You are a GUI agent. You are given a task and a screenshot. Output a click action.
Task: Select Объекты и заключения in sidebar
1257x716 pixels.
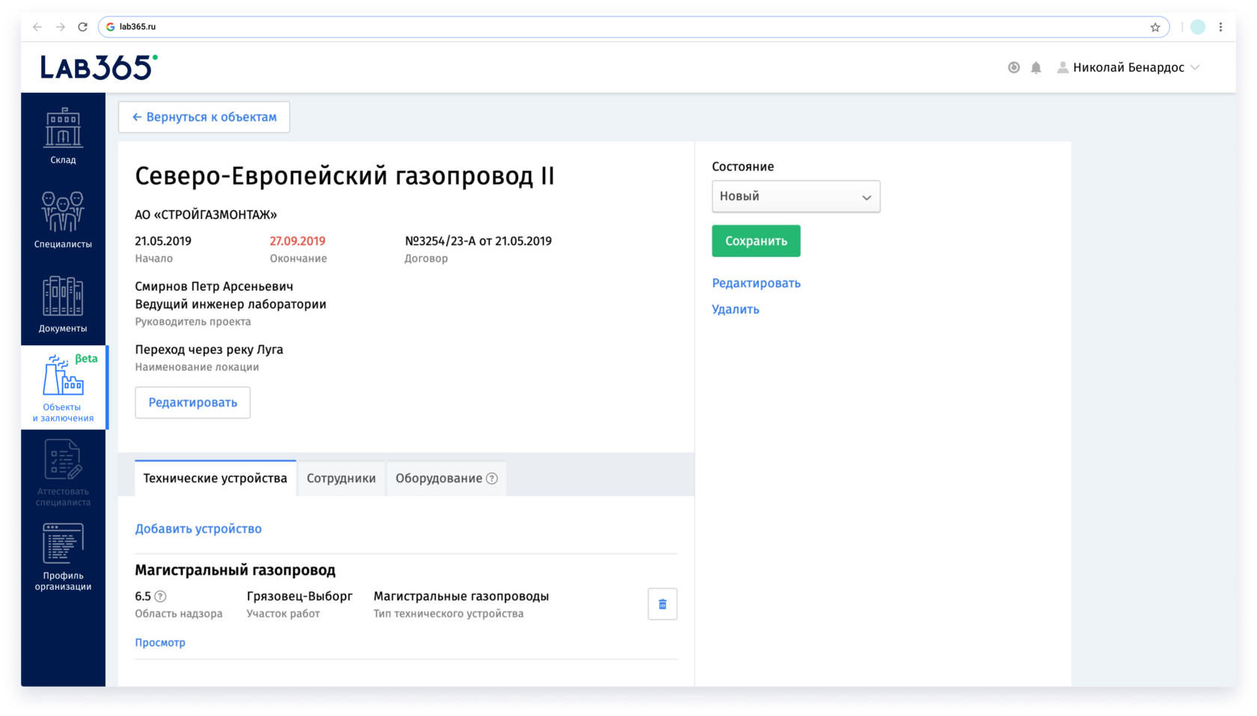point(63,387)
